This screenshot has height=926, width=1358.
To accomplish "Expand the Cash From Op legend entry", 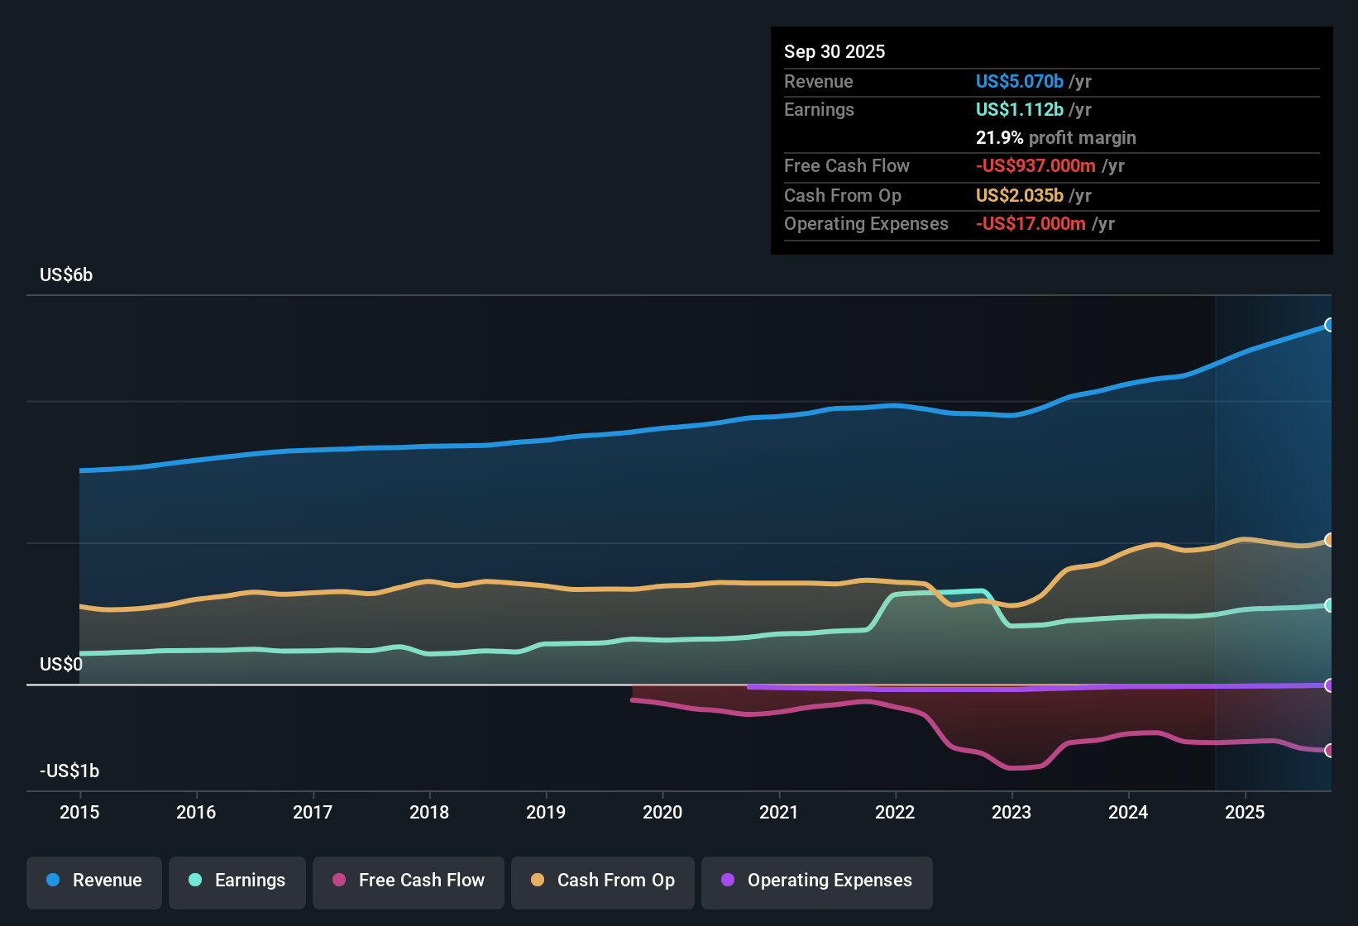I will click(x=602, y=881).
